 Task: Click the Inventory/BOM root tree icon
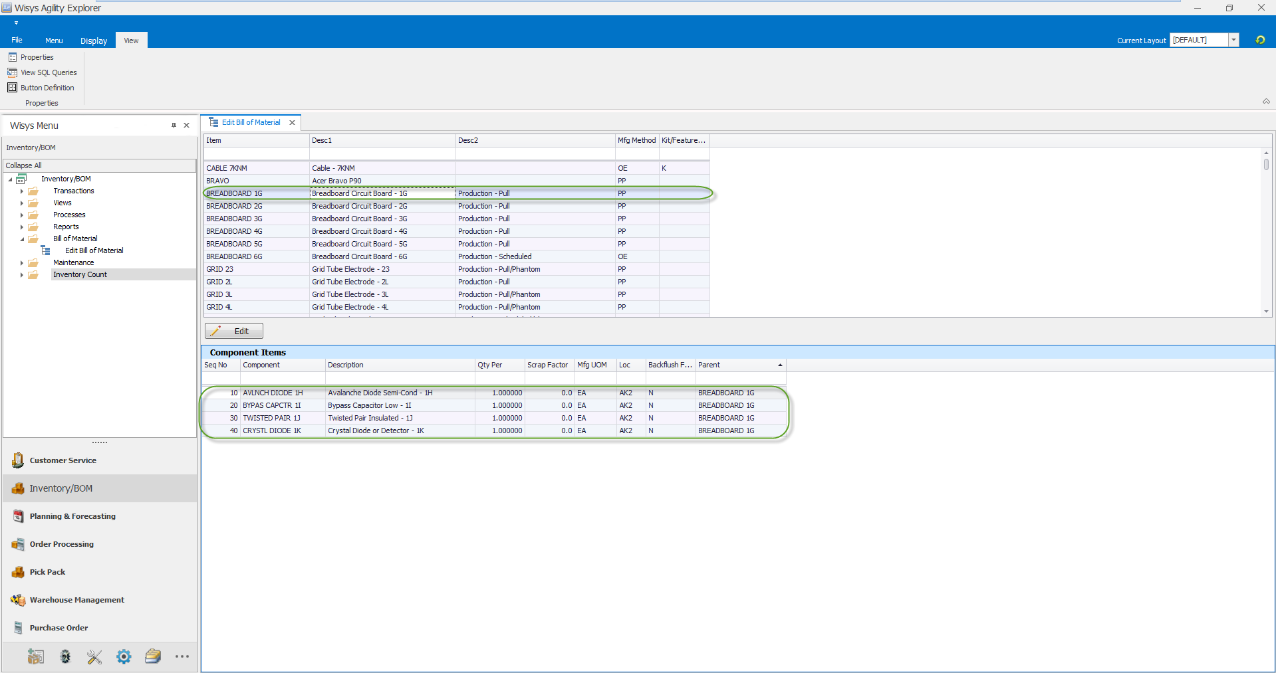[21, 179]
